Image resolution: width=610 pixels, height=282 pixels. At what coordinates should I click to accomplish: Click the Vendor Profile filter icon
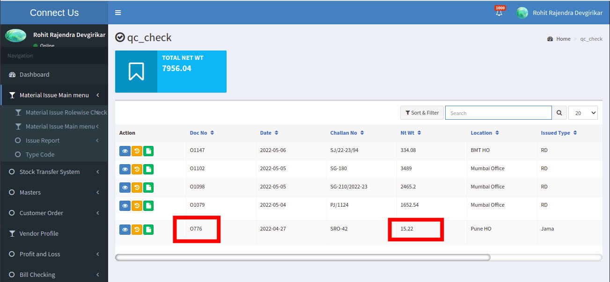(x=12, y=233)
